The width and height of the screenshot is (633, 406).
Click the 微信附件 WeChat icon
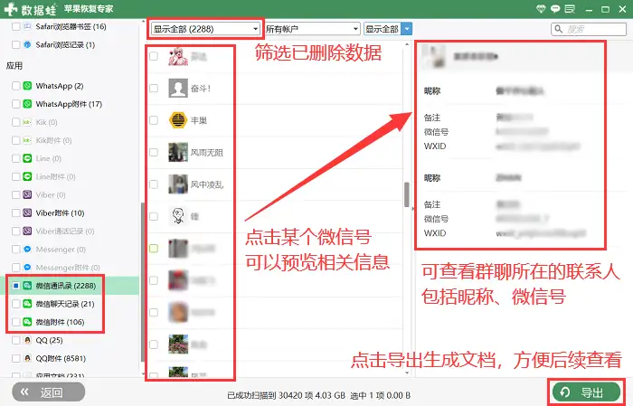tap(27, 322)
